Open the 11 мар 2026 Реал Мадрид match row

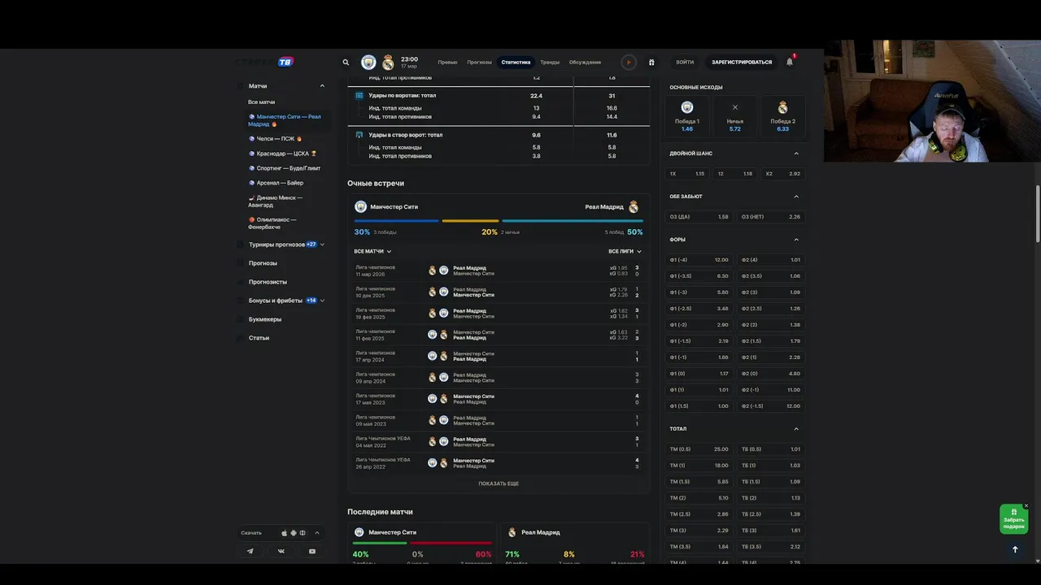(497, 271)
